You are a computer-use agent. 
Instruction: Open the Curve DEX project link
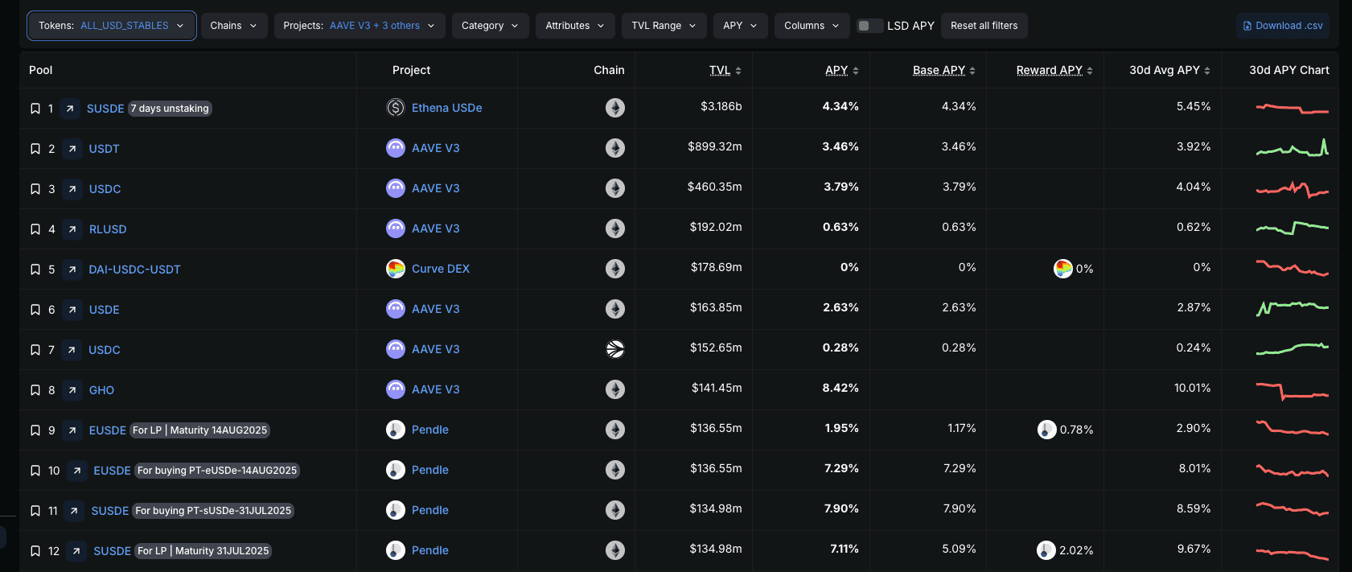(441, 269)
